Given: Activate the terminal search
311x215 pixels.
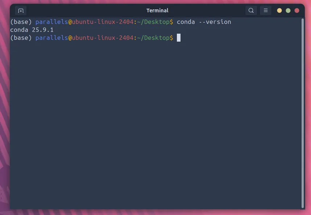Looking at the screenshot, I should 251,10.
